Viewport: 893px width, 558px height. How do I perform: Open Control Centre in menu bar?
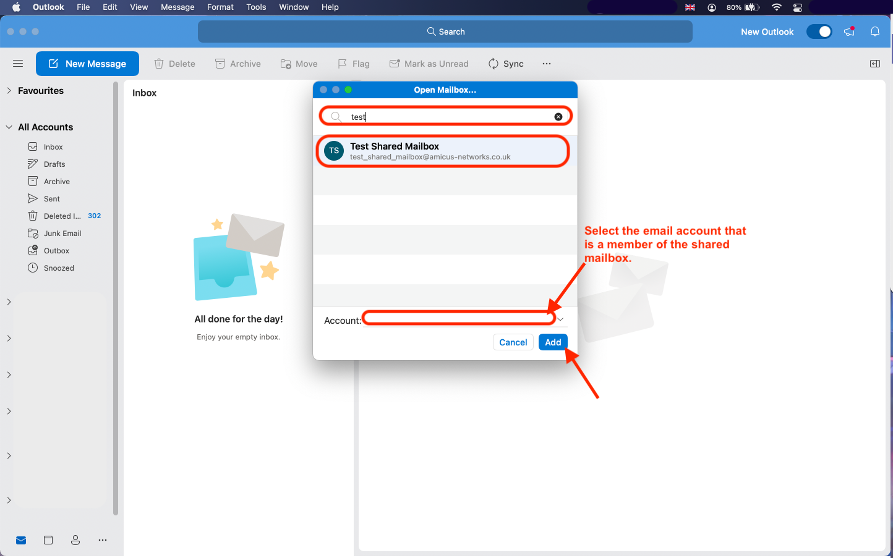tap(798, 7)
